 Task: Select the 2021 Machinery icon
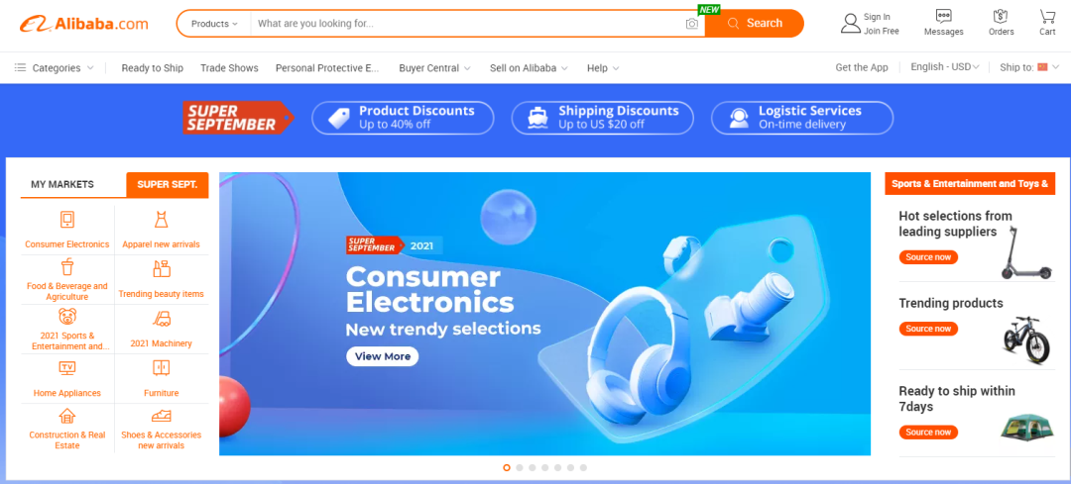click(162, 319)
